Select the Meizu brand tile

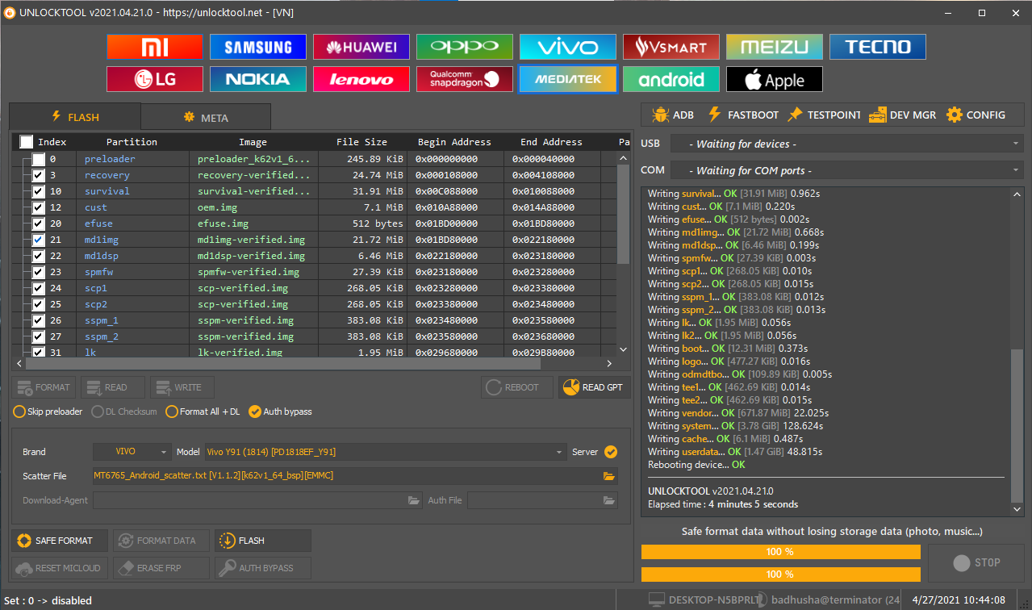775,47
